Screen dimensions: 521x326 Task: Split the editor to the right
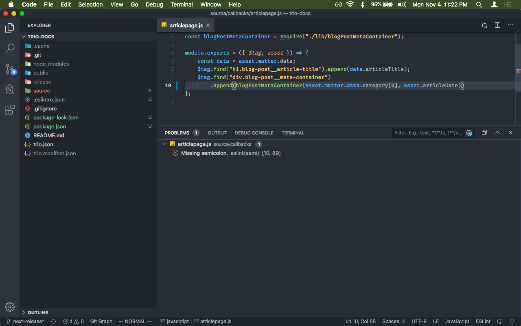pyautogui.click(x=497, y=25)
